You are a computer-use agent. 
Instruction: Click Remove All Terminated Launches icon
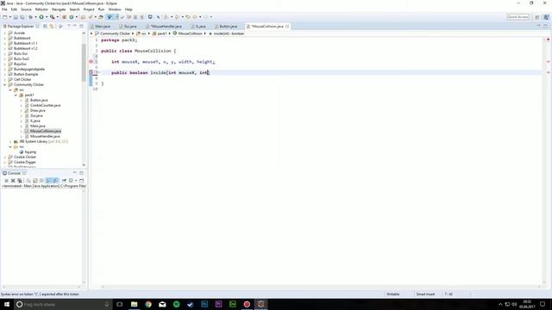20,180
